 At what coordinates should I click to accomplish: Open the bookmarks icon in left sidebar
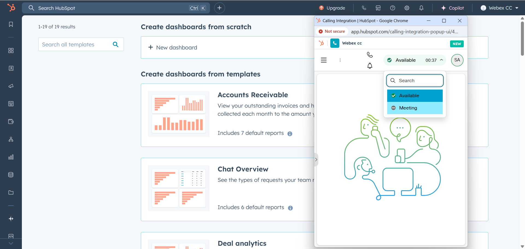11,24
